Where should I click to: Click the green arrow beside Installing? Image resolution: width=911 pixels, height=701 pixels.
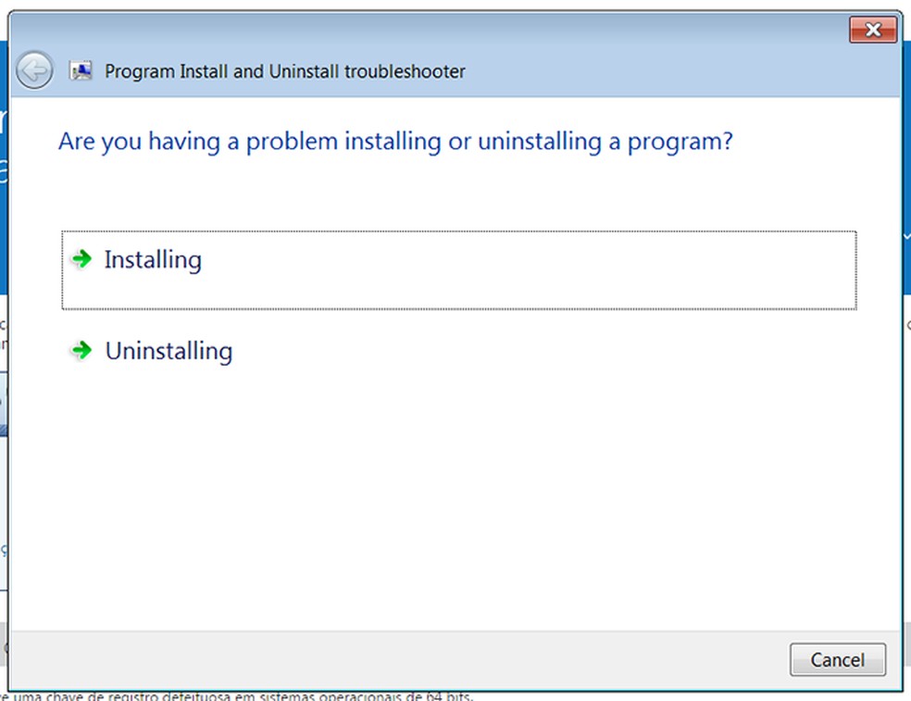(82, 259)
